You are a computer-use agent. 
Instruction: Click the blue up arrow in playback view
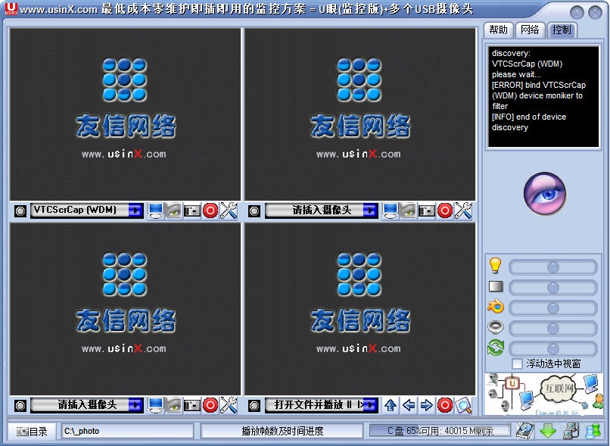(x=391, y=405)
